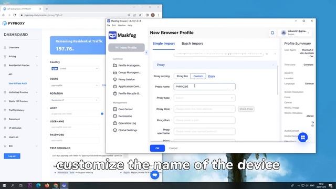The height and width of the screenshot is (189, 336).
Task: Open IP Whitelist in PYPROXY dashboard
Action: click(x=15, y=128)
